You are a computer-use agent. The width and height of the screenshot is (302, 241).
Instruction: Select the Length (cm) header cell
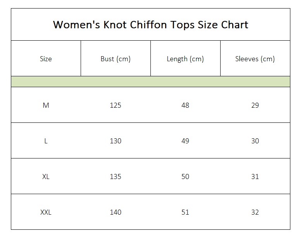click(185, 59)
